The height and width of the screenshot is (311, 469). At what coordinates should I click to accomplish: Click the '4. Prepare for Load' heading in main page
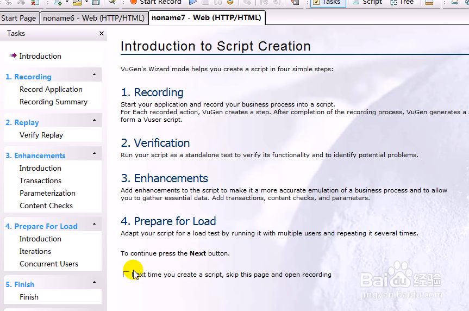(168, 221)
